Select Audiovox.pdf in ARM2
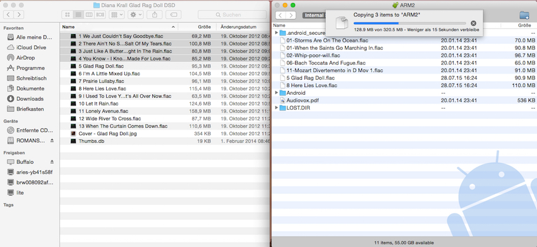537x247 pixels. [404, 100]
